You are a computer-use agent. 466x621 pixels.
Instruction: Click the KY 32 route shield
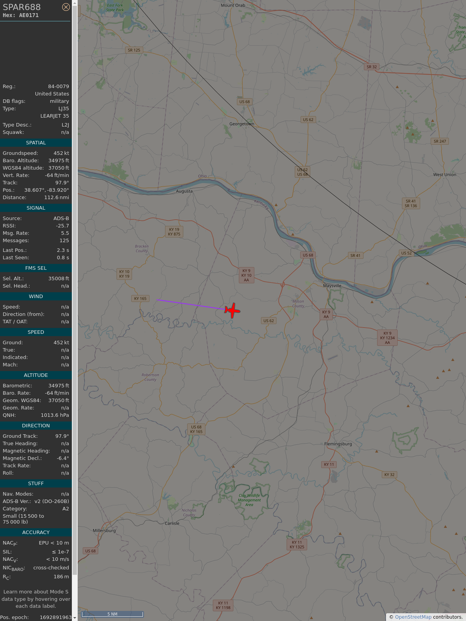pyautogui.click(x=389, y=475)
